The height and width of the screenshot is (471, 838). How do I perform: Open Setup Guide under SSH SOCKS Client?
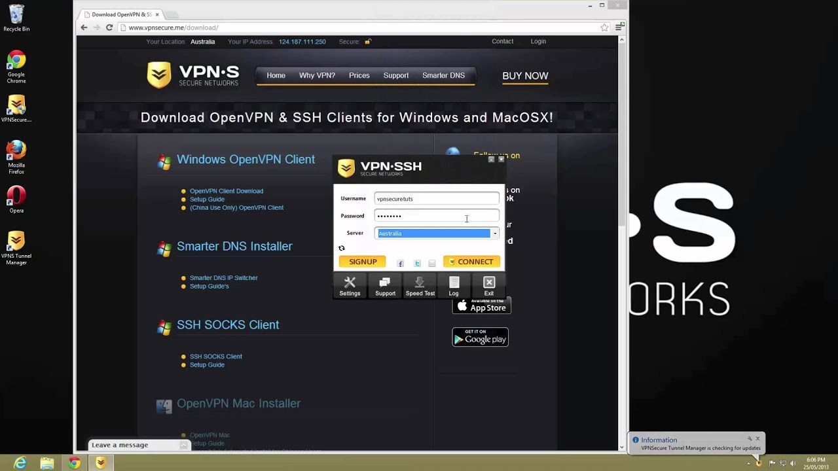coord(207,365)
